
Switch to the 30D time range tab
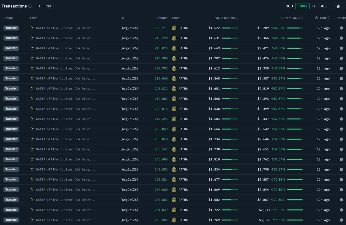289,6
